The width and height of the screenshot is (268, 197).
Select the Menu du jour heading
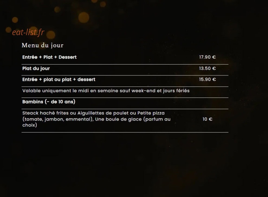click(x=43, y=45)
